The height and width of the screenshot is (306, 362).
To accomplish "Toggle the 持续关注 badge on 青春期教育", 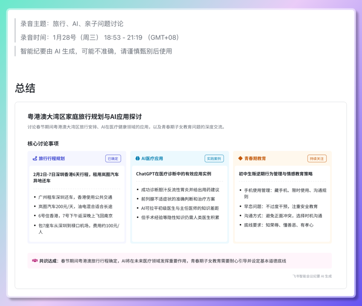I will pos(318,158).
